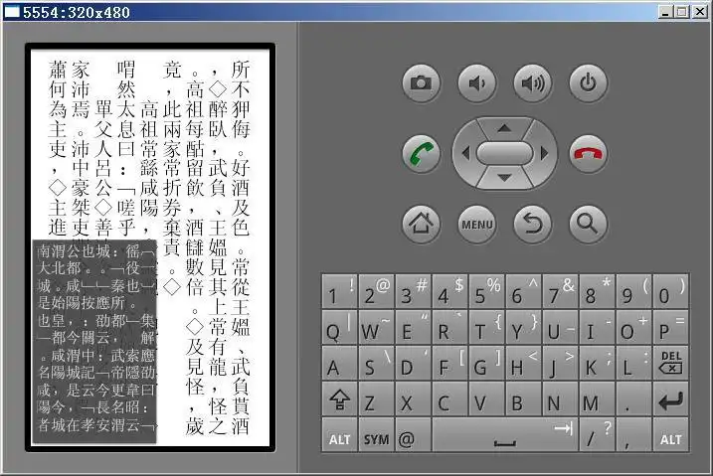713x476 pixels.
Task: Click the R key
Action: point(450,328)
